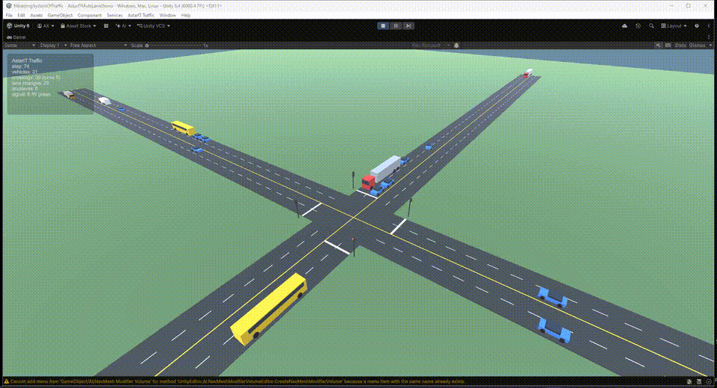Pause the simulation with the Pause button
Image resolution: width=717 pixels, height=388 pixels.
tap(396, 26)
